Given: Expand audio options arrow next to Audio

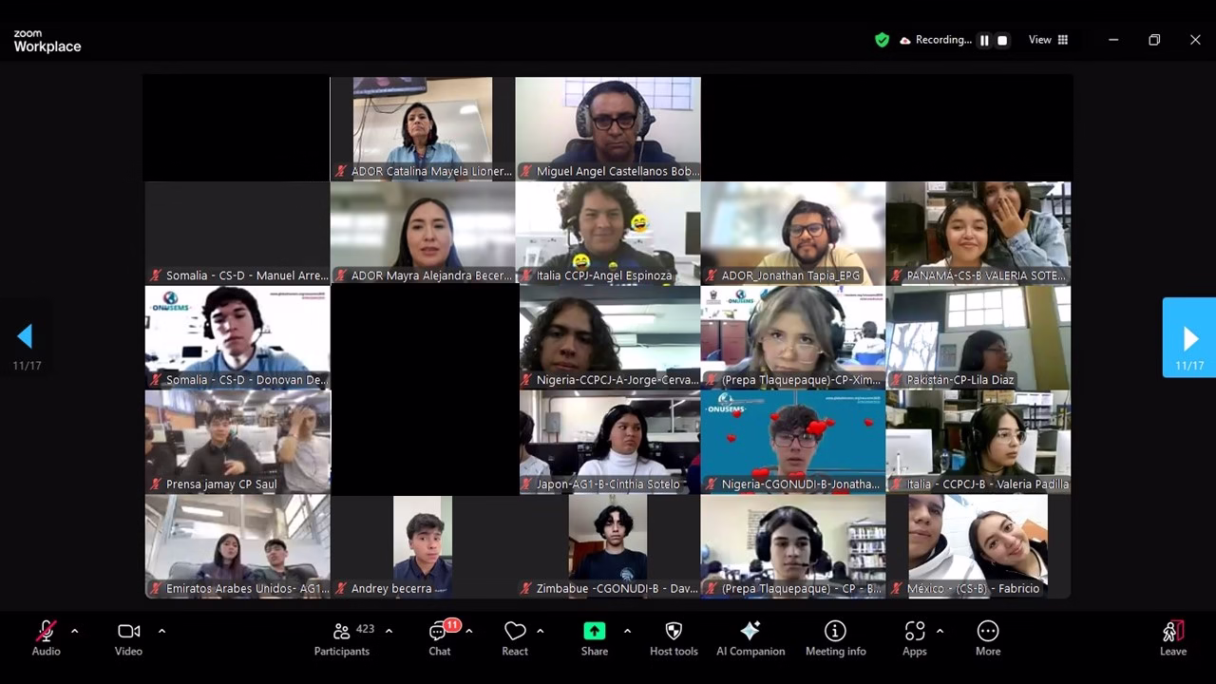Looking at the screenshot, I should tap(75, 631).
